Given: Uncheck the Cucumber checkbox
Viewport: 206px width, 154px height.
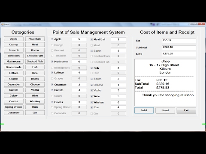Looking at the screenshot, I should [x=52, y=85].
